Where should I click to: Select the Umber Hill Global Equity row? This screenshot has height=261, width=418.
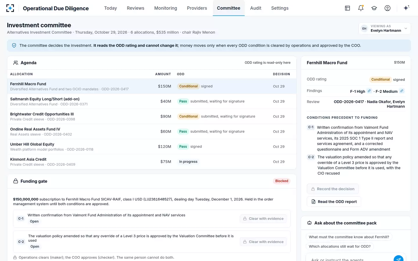pyautogui.click(x=152, y=147)
